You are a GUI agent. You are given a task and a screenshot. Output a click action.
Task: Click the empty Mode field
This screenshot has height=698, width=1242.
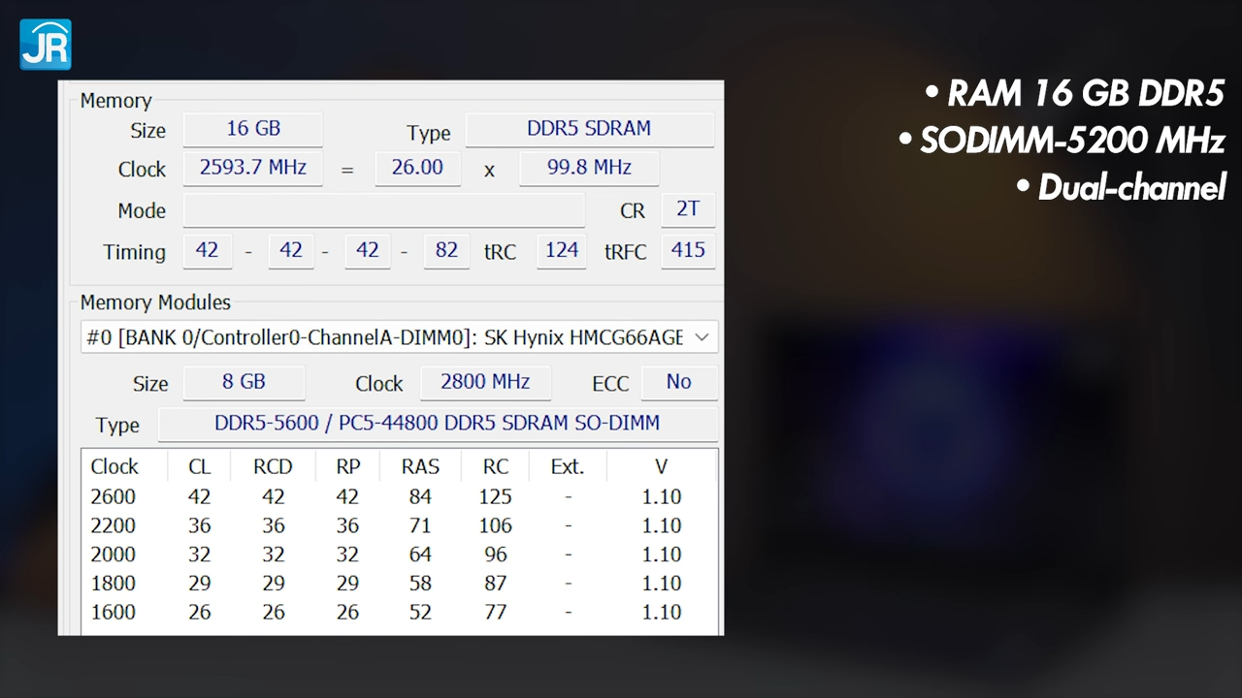pyautogui.click(x=384, y=210)
